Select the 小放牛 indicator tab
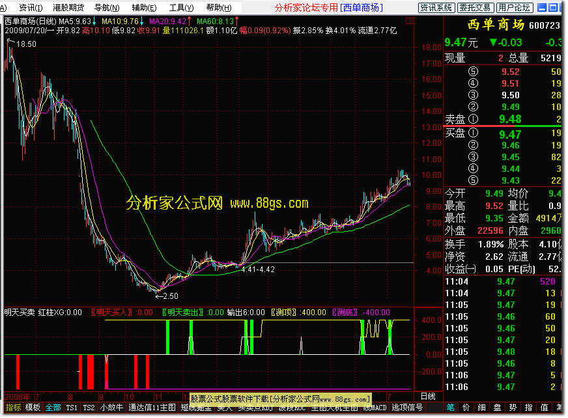The image size is (568, 418). [x=111, y=408]
